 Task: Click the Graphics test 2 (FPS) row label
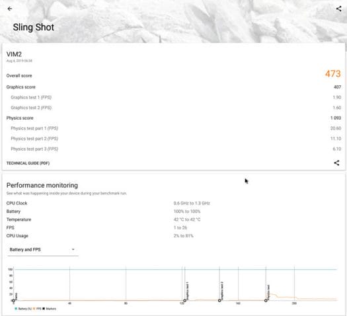(x=31, y=108)
